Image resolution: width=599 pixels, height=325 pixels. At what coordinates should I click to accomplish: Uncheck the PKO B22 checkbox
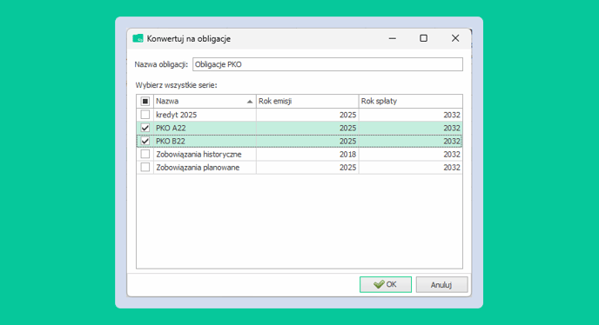(145, 141)
